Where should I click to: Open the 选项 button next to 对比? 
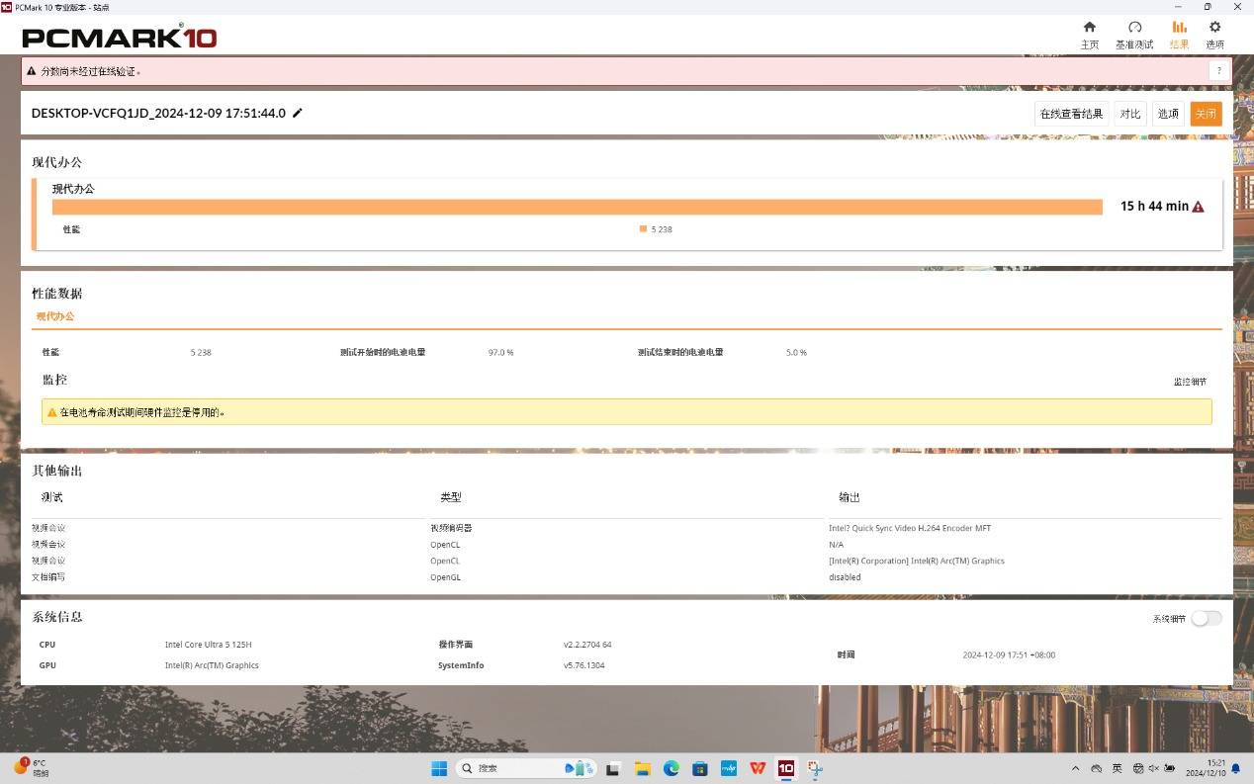tap(1168, 114)
